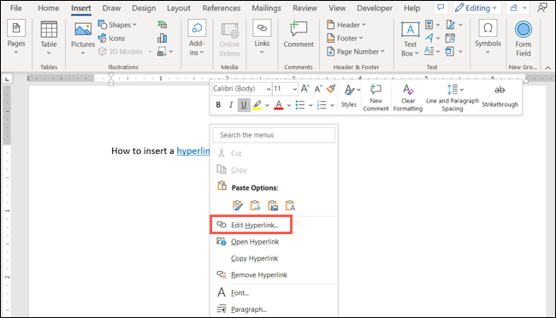Click Decrease Font Size in mini toolbar
This screenshot has height=318, width=556.
(318, 89)
